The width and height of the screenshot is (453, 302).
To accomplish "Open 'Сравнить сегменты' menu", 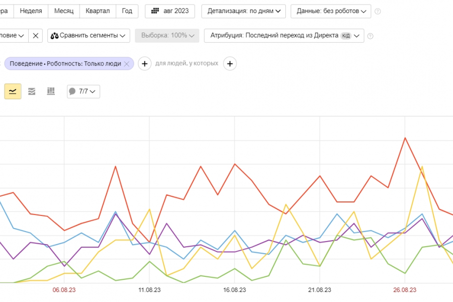I will point(89,36).
